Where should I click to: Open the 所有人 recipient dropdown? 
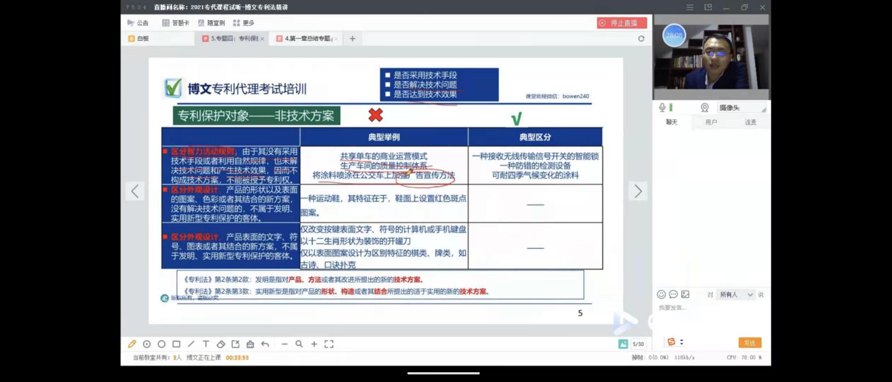point(736,295)
